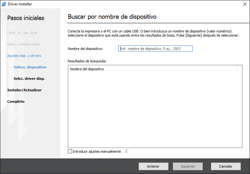This screenshot has height=174, width=250.
Task: Select Ajustes disp. y drivers step
Action: coord(24,56)
